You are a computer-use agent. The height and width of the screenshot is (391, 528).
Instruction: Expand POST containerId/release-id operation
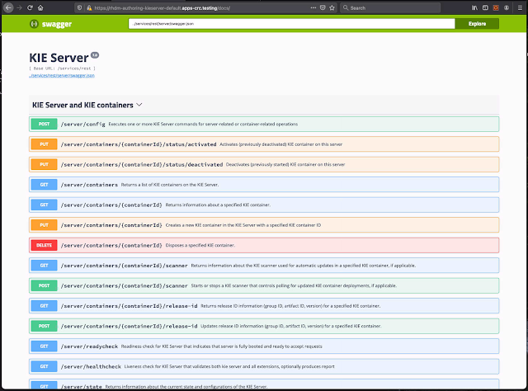click(264, 326)
